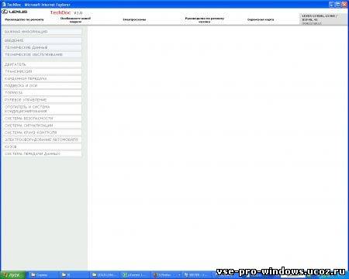Open the ВАЖНАЯ ИНФОРМАЦИЯ section
This screenshot has width=349, height=279.
pos(43,32)
